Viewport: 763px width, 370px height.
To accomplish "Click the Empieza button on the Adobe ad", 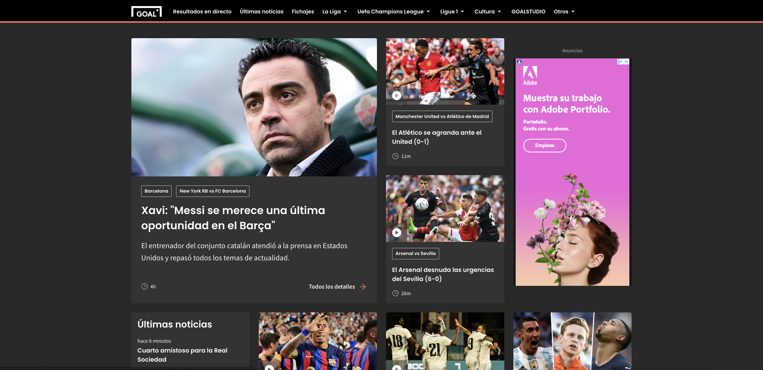I will point(544,146).
